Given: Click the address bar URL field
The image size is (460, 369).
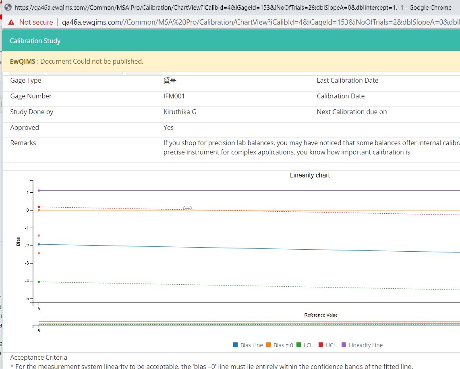Looking at the screenshot, I should (261, 22).
